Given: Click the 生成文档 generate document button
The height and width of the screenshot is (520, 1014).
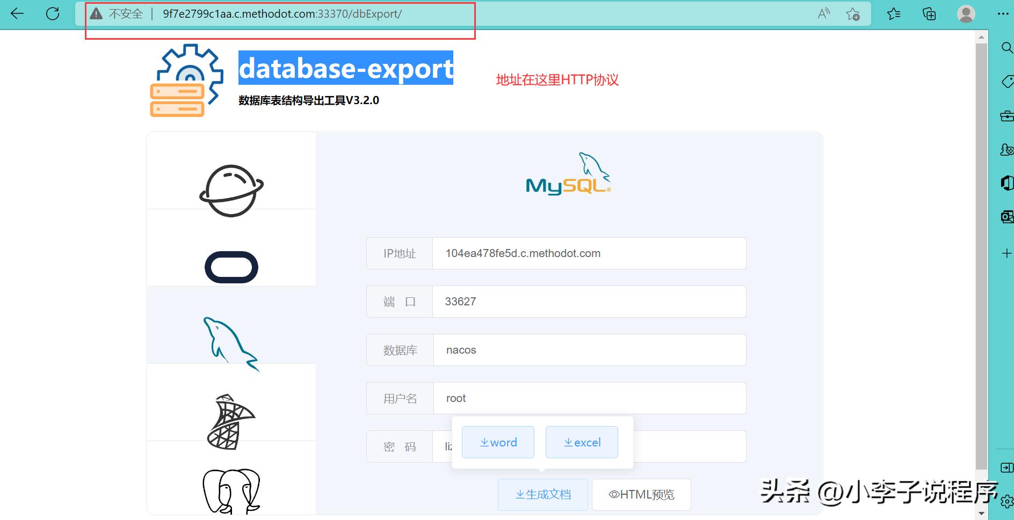Looking at the screenshot, I should 543,494.
